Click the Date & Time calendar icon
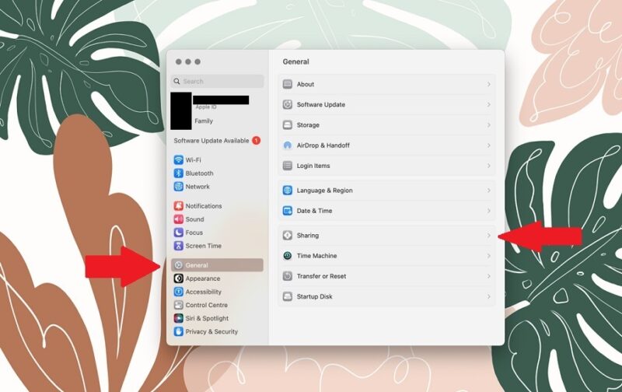 288,211
